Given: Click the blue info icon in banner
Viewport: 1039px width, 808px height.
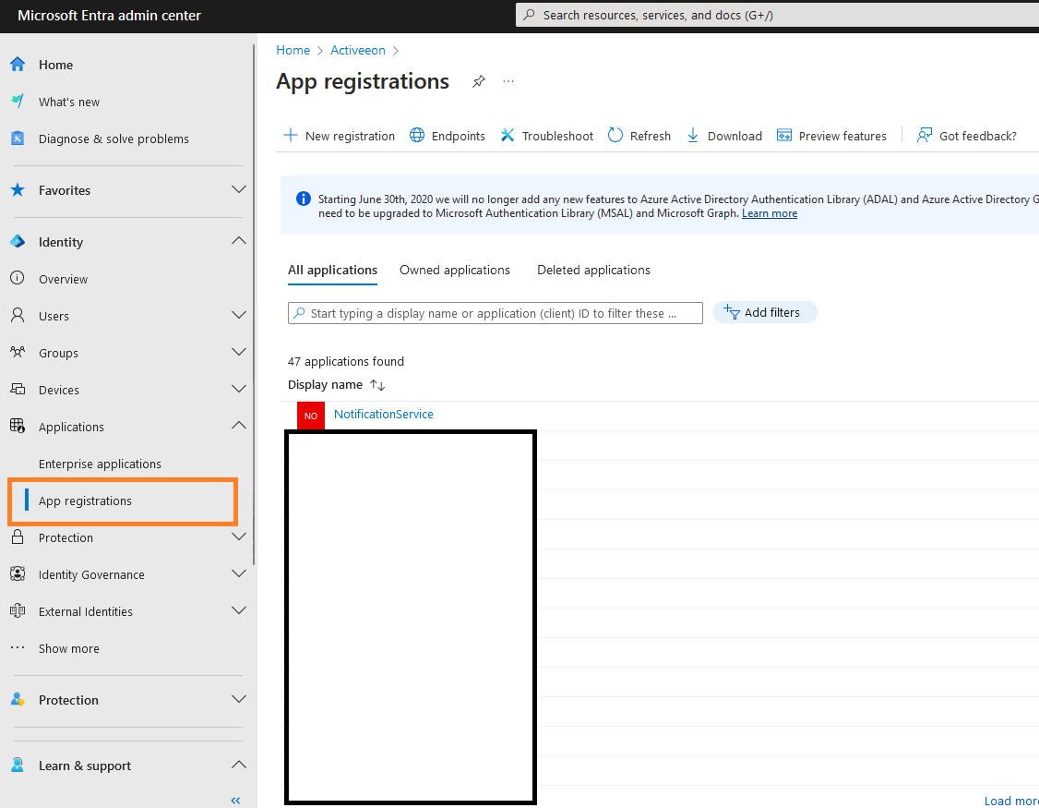Looking at the screenshot, I should tap(304, 199).
